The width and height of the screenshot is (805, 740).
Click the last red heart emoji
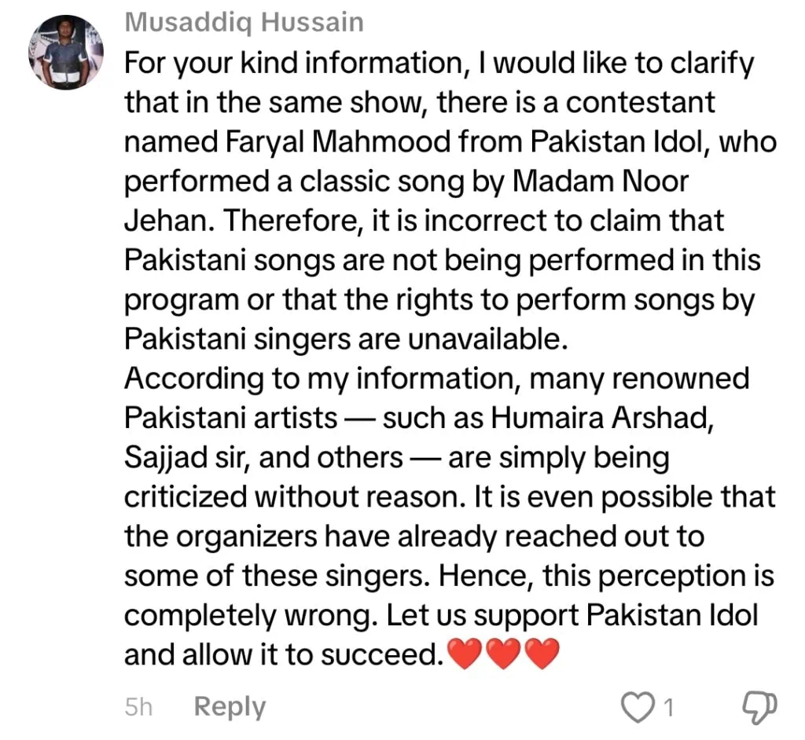[x=541, y=655]
